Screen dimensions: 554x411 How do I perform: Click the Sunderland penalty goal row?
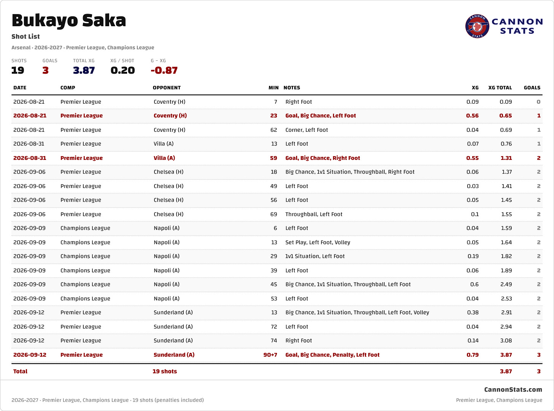pyautogui.click(x=277, y=355)
